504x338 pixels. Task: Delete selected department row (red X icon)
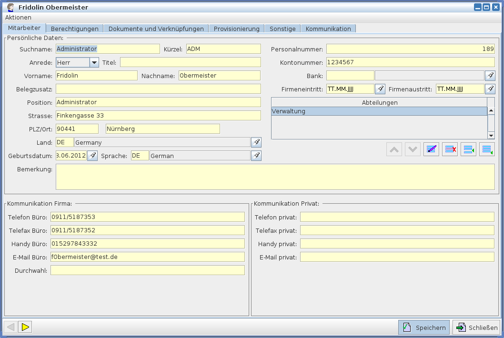pos(450,149)
